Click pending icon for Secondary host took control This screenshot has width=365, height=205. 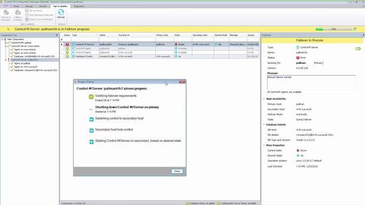91,130
